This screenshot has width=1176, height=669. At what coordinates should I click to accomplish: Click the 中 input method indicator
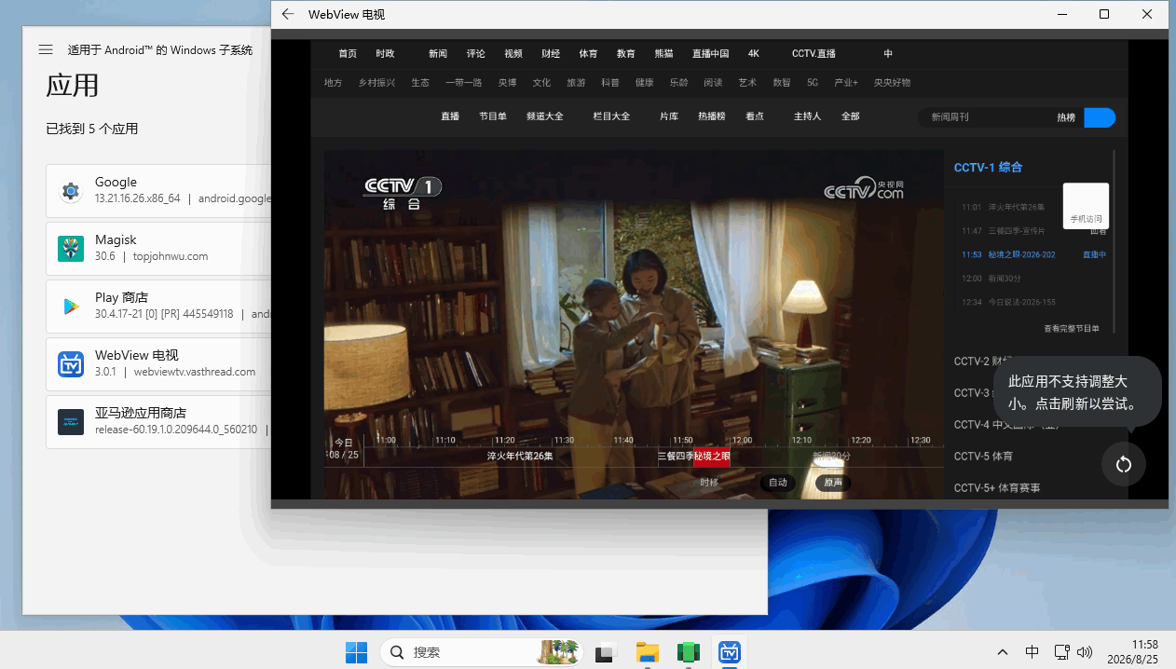click(x=1032, y=652)
